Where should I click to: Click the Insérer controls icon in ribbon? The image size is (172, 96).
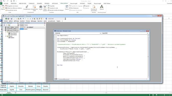(x=41, y=8)
